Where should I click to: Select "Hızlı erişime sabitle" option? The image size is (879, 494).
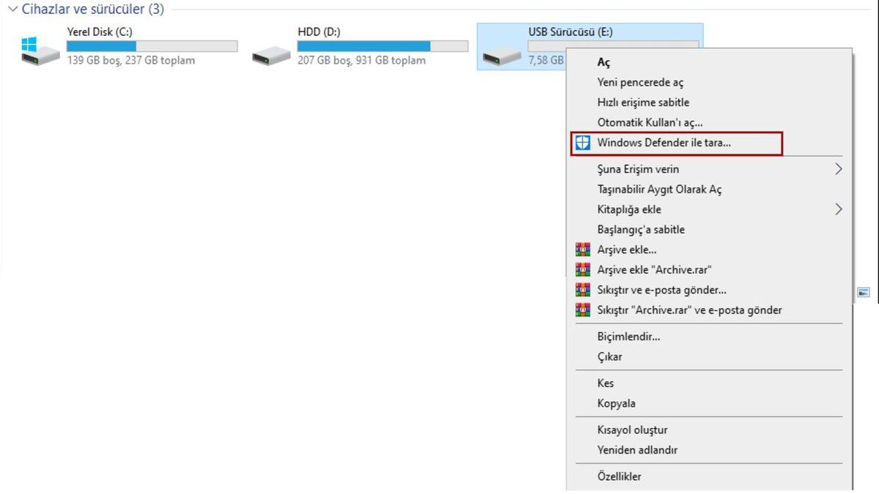click(x=643, y=102)
